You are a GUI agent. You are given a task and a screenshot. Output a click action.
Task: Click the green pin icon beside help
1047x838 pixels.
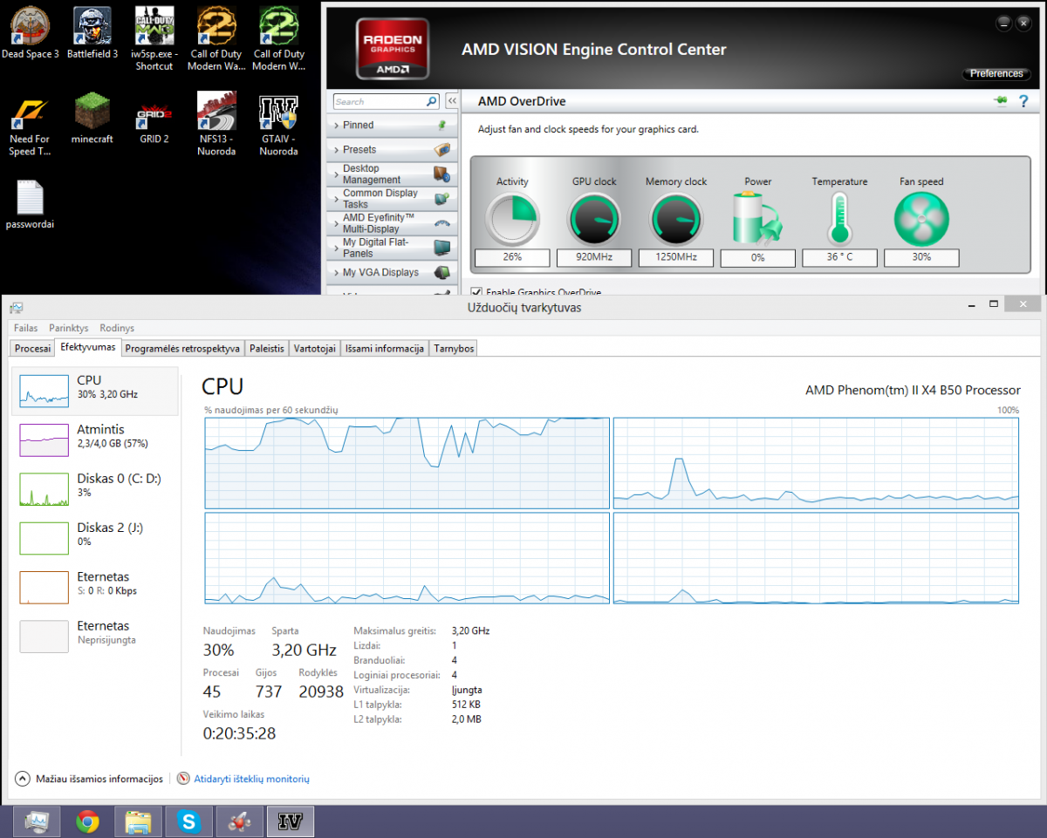coord(1000,101)
